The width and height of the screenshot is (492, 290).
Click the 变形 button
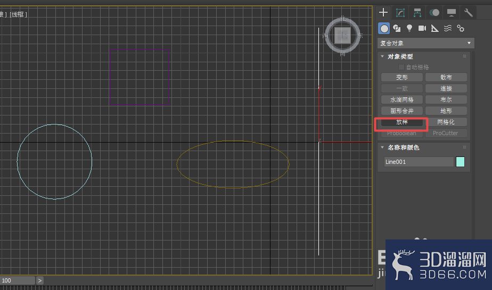(402, 77)
